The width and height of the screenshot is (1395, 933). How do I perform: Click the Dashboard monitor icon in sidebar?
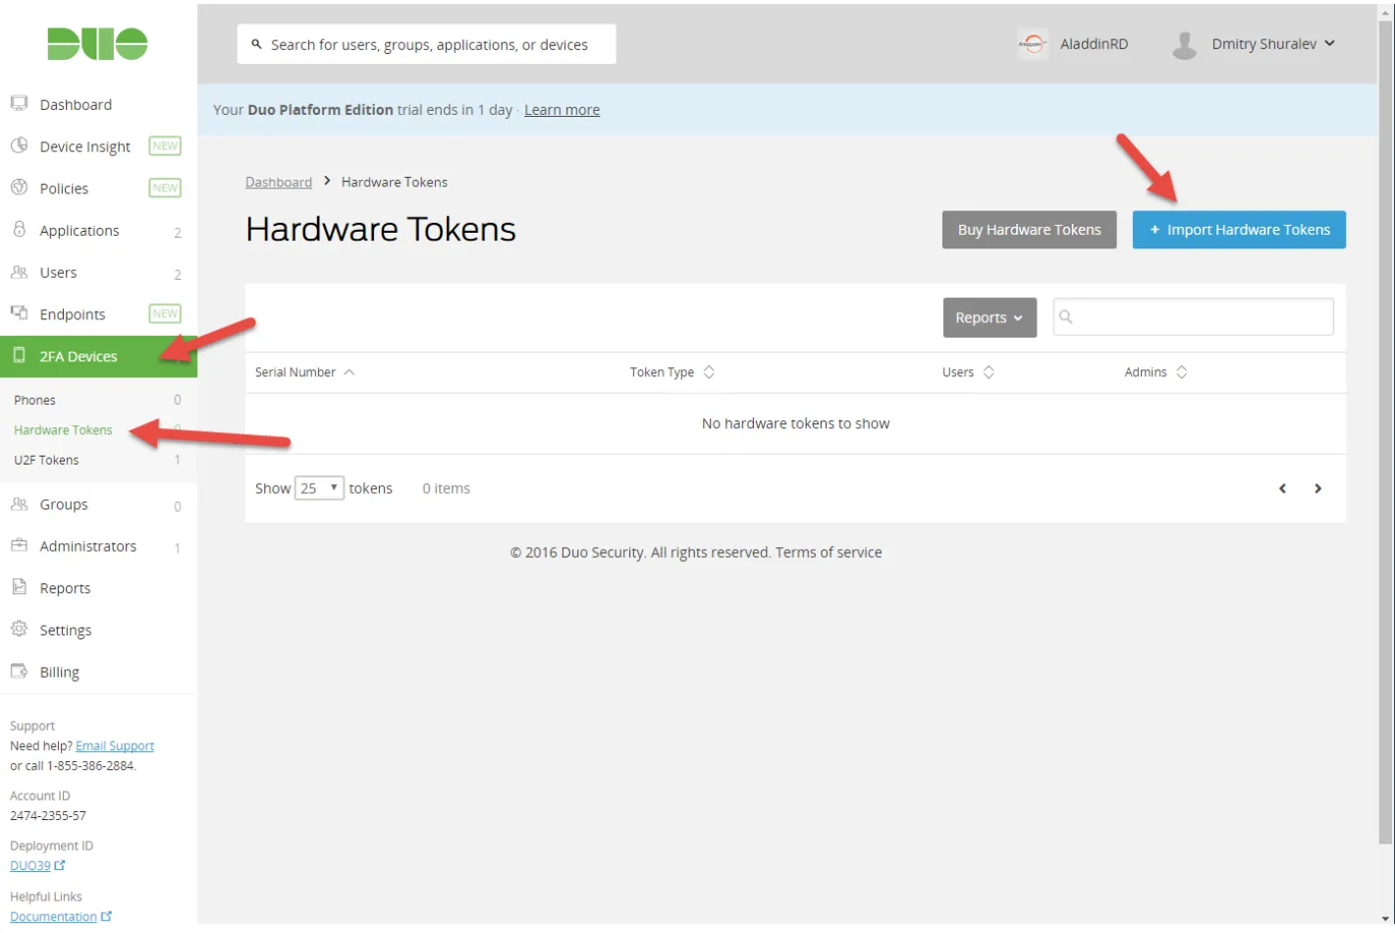(x=19, y=103)
